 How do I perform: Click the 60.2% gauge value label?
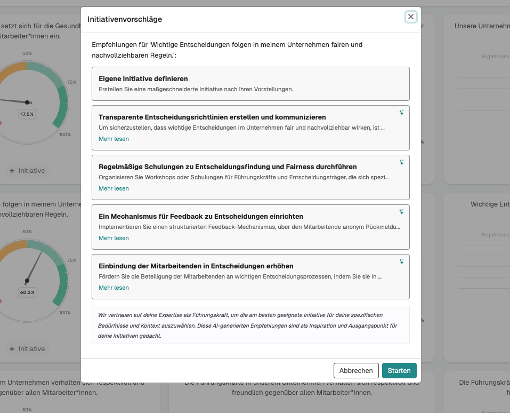[27, 292]
